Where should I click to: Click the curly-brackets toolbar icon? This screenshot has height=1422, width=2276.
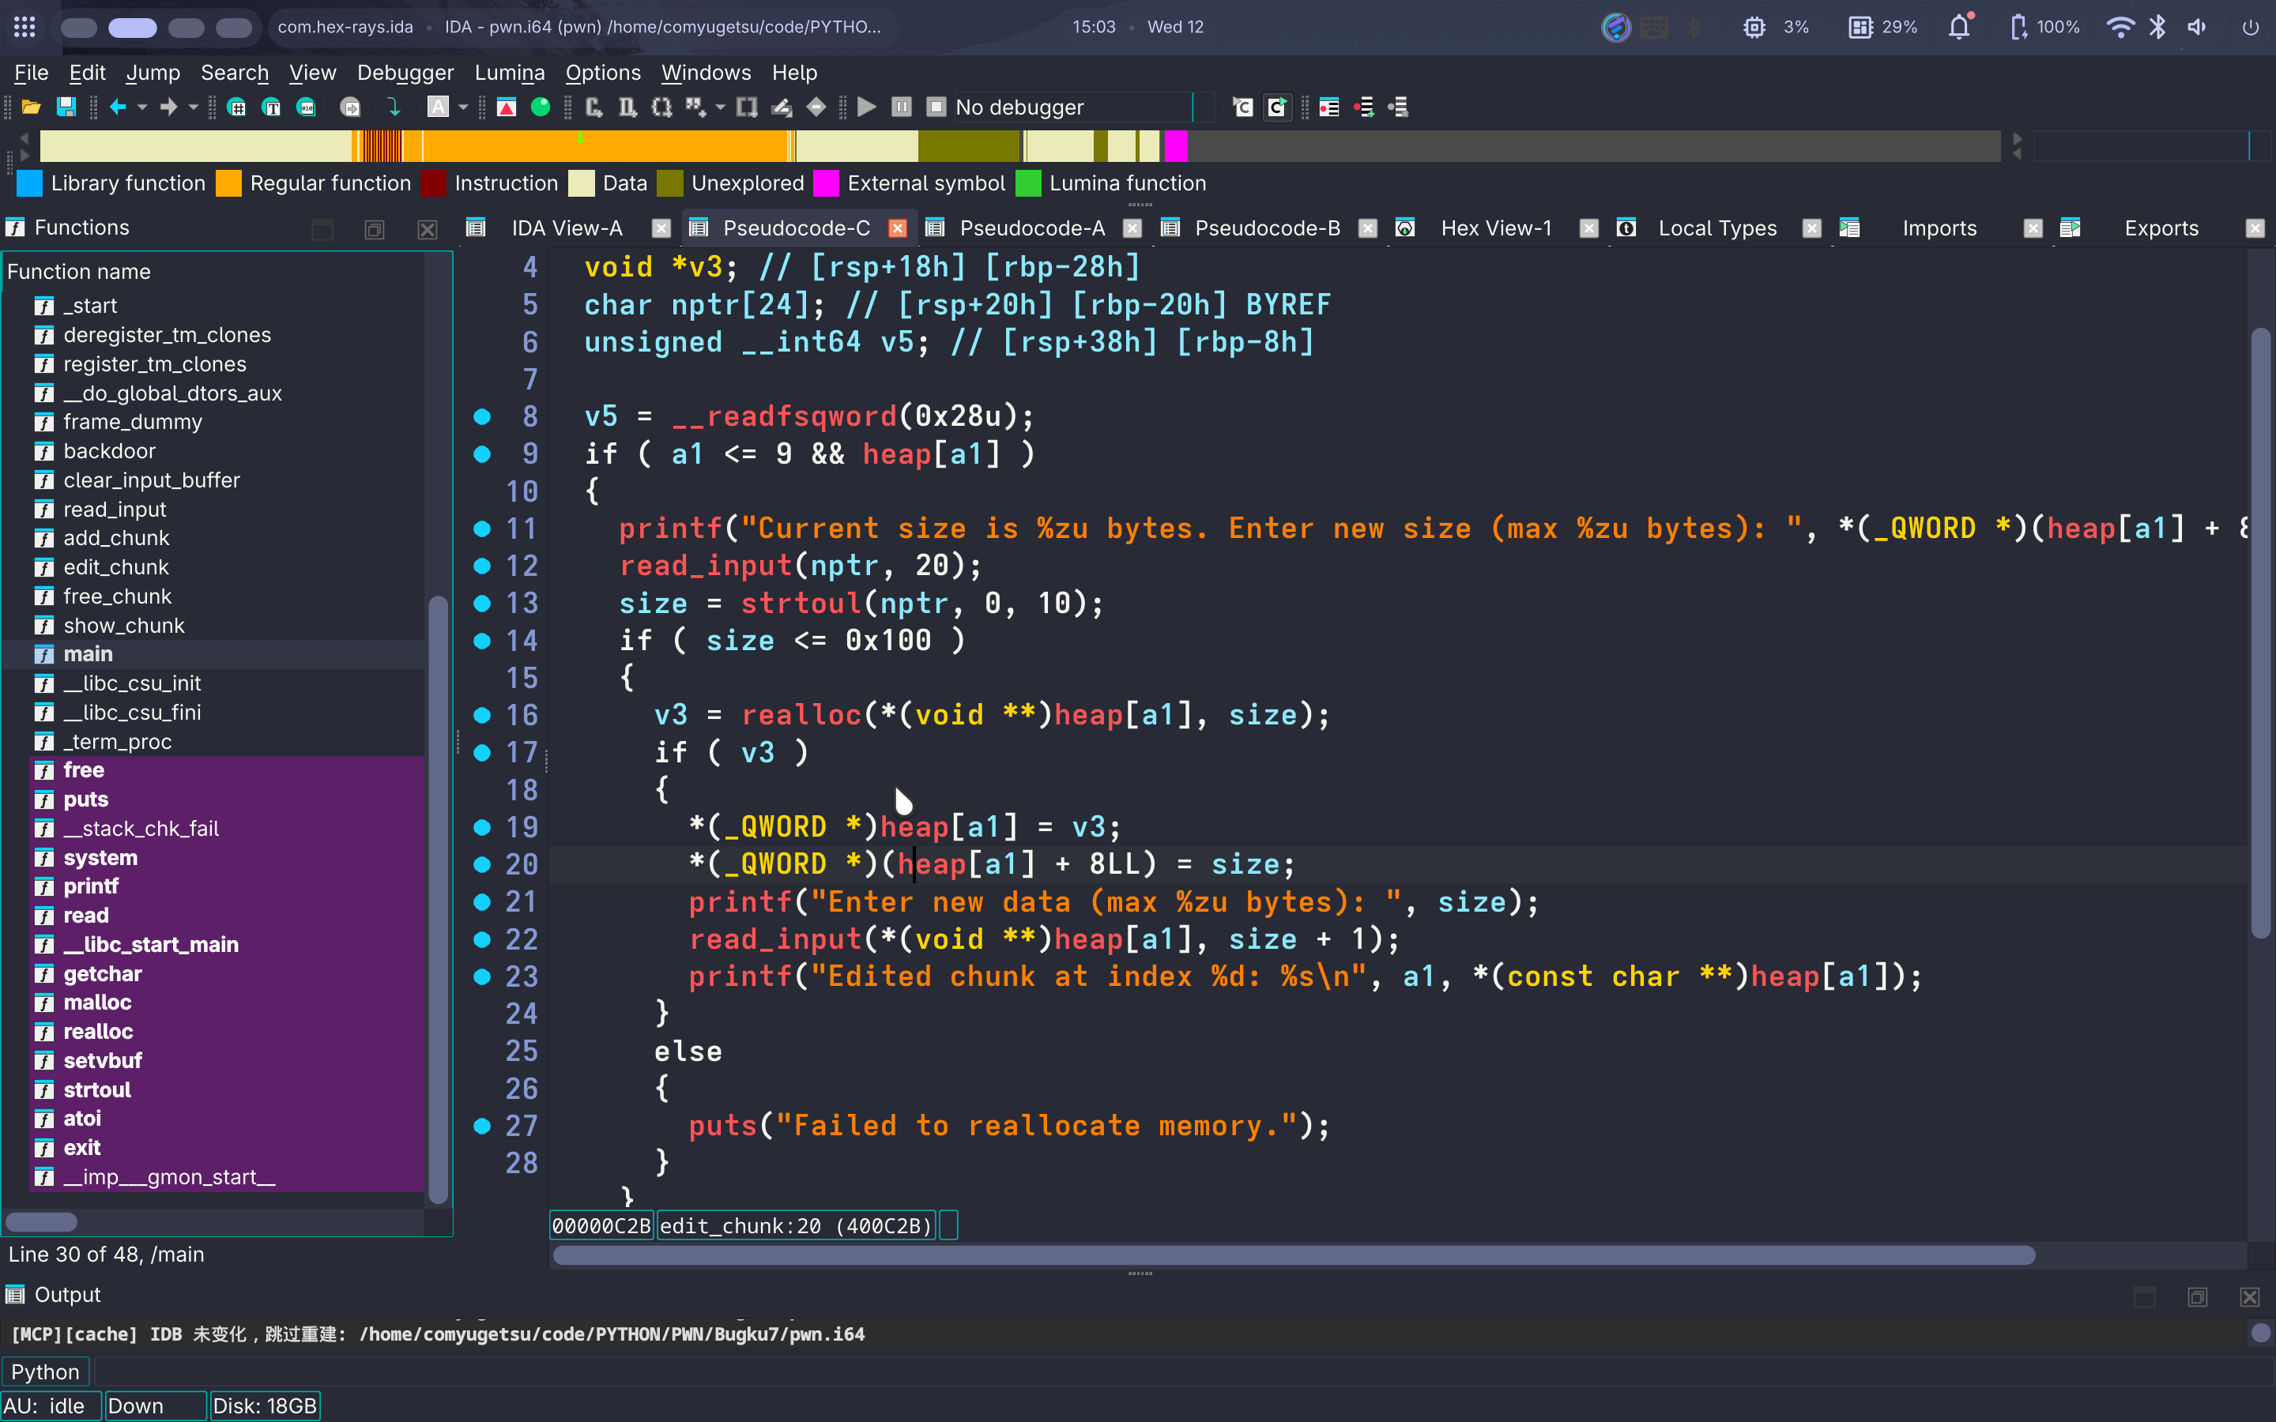(662, 107)
